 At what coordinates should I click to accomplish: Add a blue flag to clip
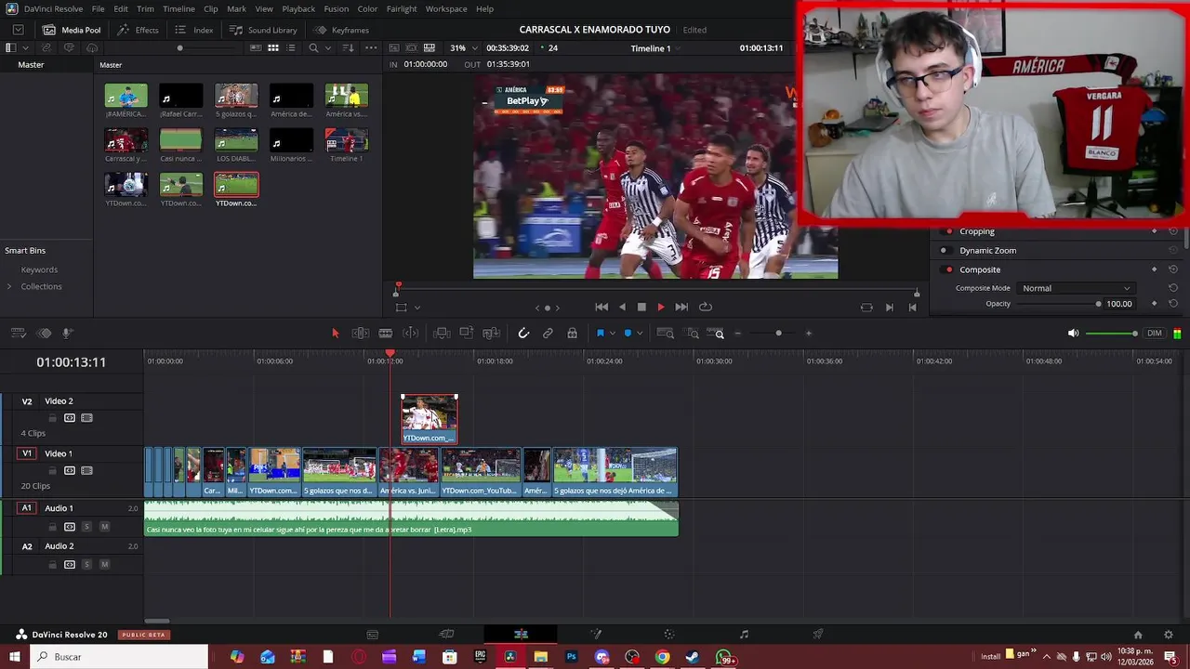601,334
